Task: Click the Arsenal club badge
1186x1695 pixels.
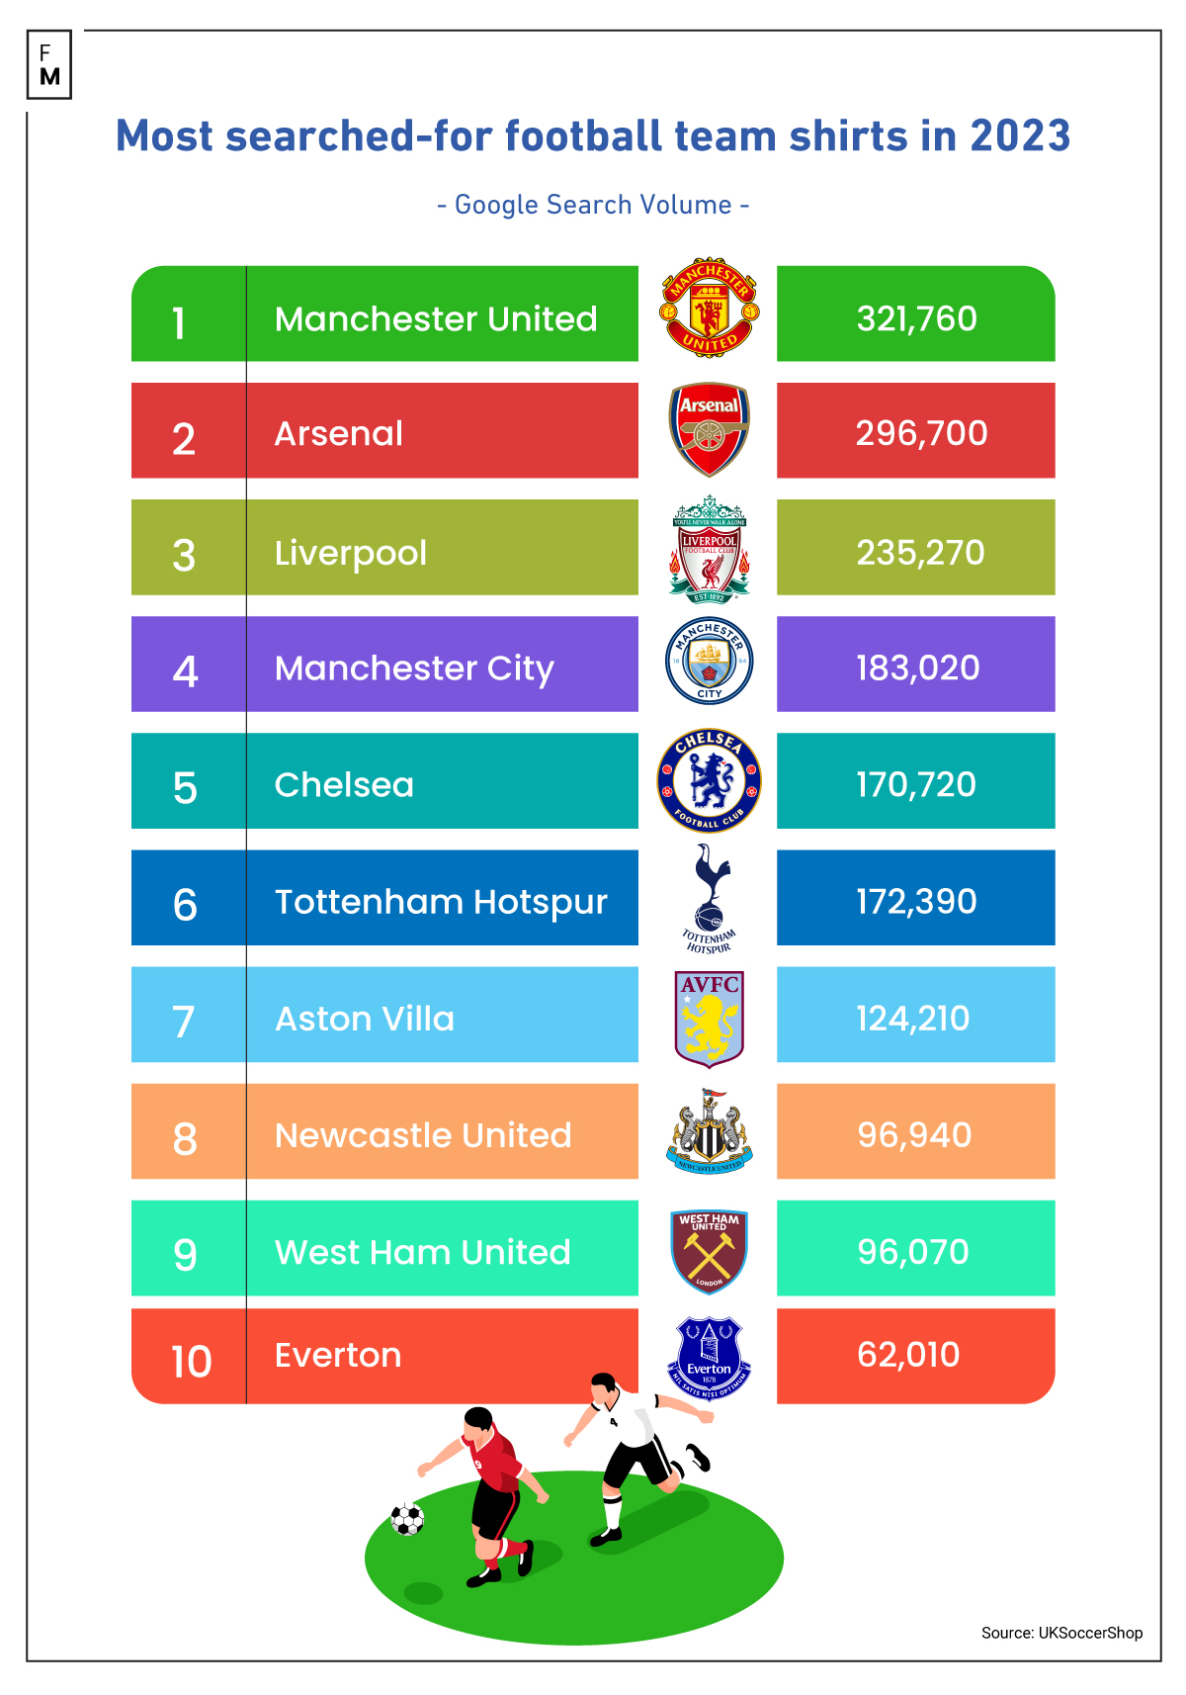Action: click(709, 430)
